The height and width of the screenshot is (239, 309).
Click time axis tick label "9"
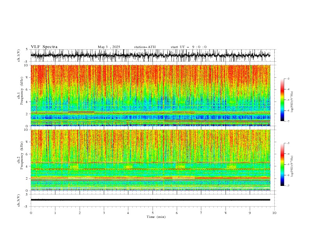tap(250, 213)
